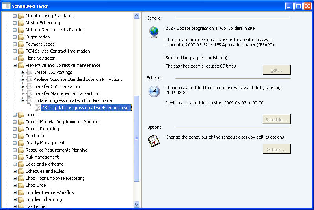Click the clipboard icon in Options section
This screenshot has height=210, width=314.
[154, 141]
